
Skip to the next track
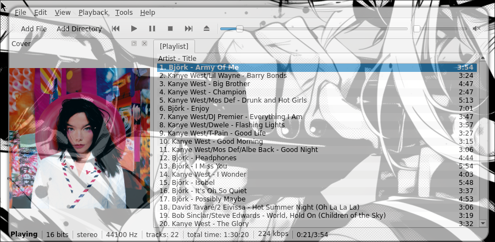pyautogui.click(x=188, y=29)
